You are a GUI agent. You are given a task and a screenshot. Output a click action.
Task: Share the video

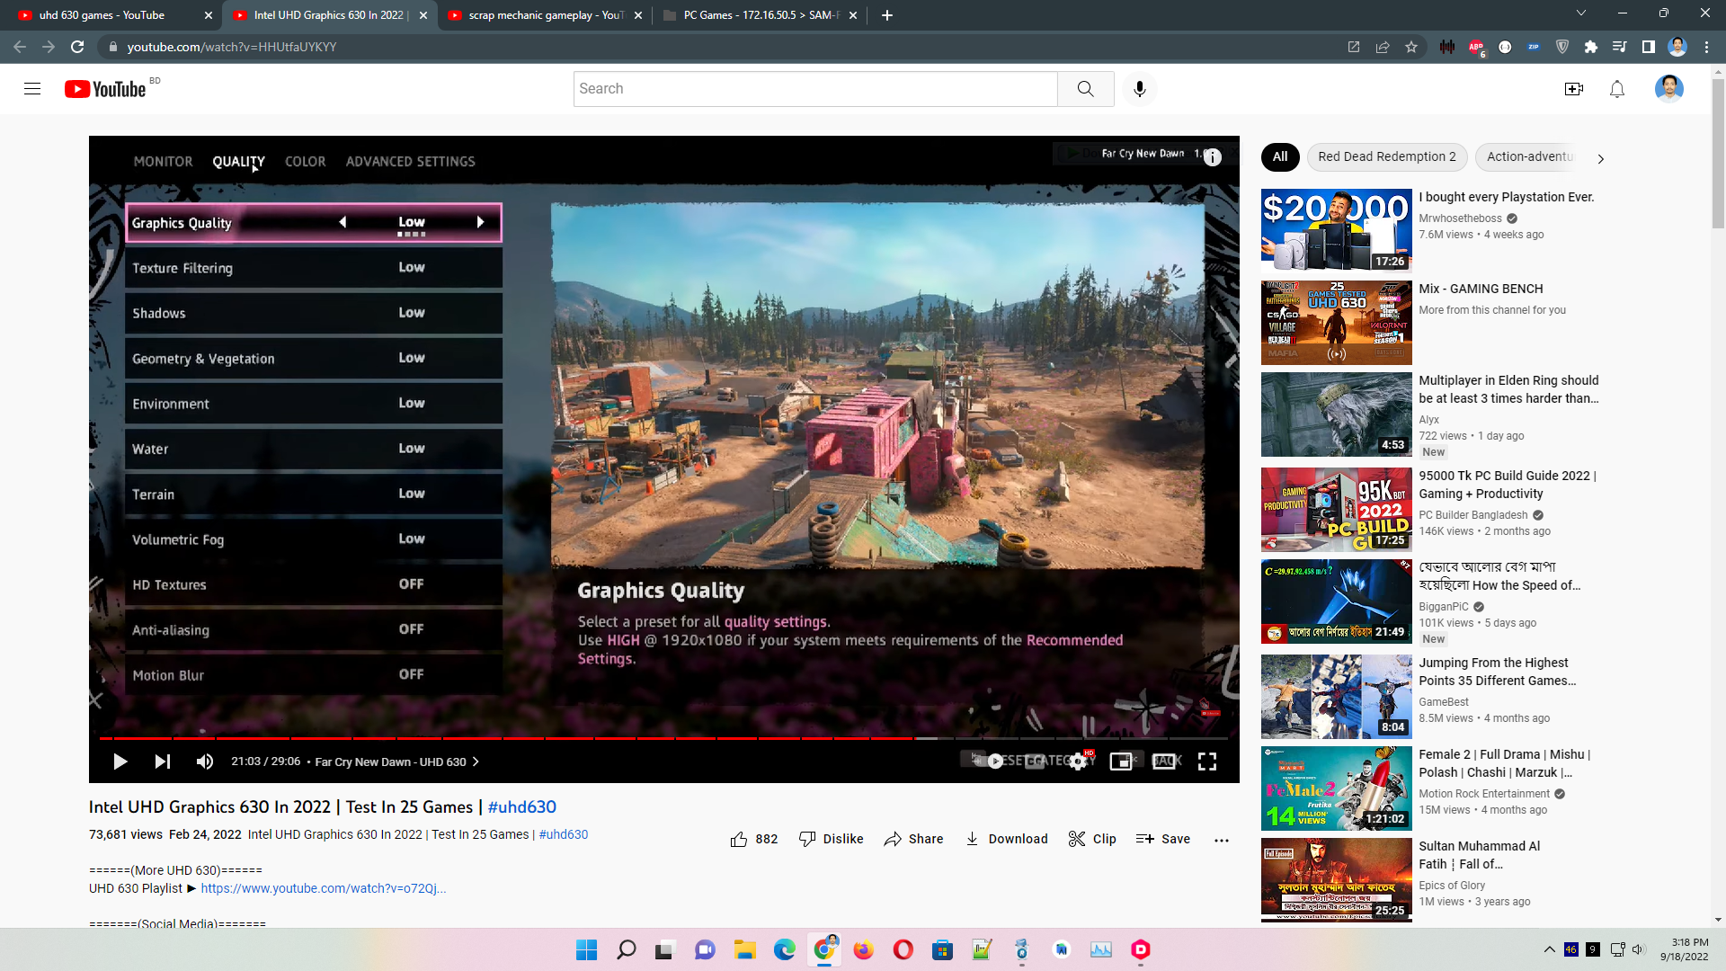click(913, 839)
